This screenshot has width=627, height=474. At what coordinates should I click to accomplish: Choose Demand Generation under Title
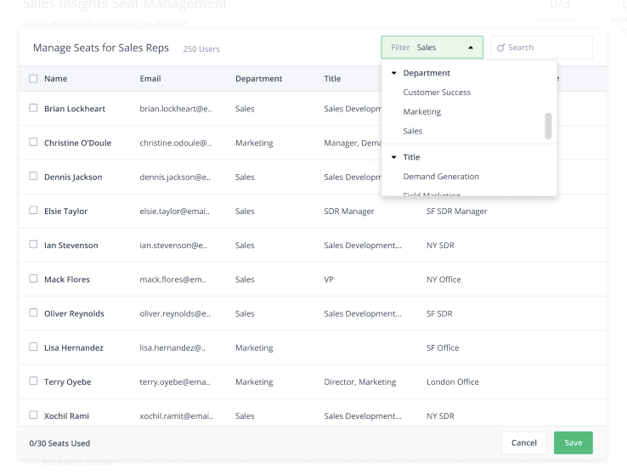coord(441,177)
